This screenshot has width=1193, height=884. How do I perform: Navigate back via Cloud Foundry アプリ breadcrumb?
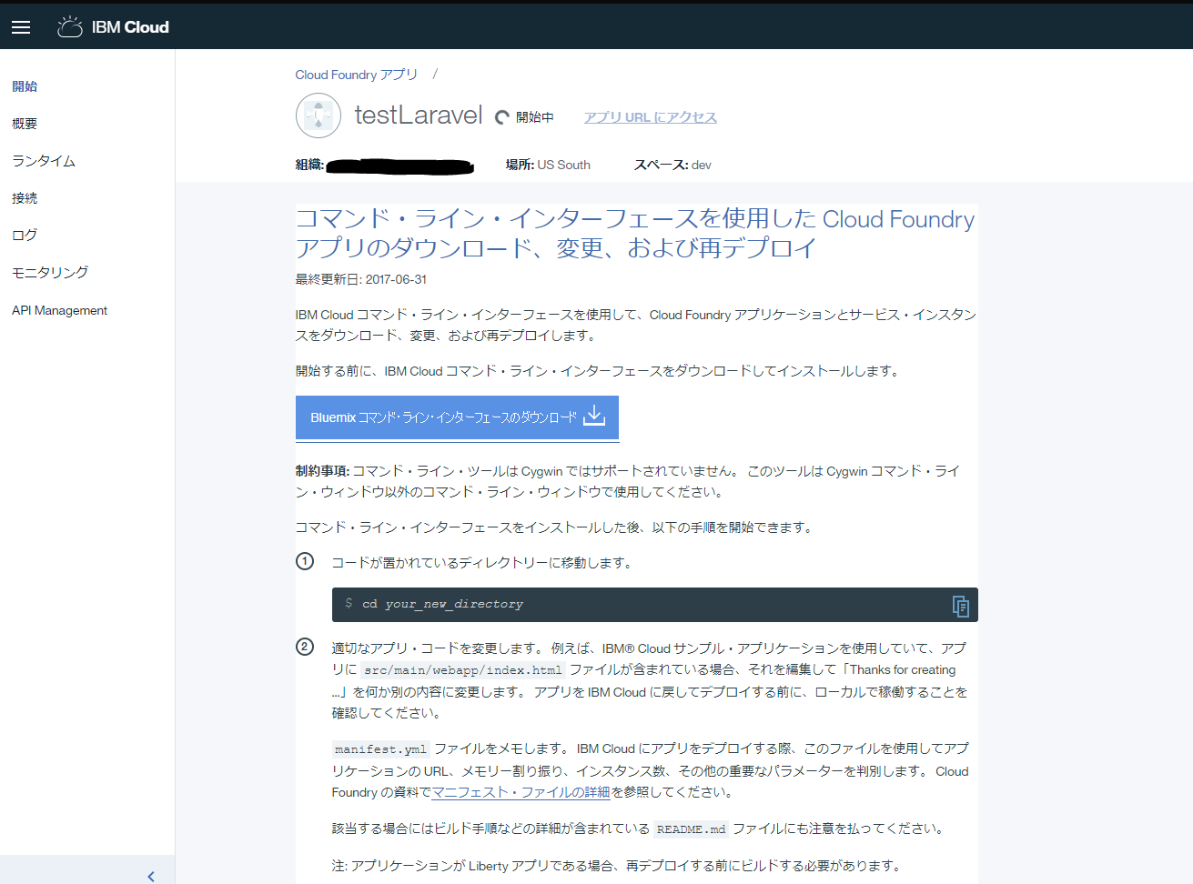[x=355, y=74]
